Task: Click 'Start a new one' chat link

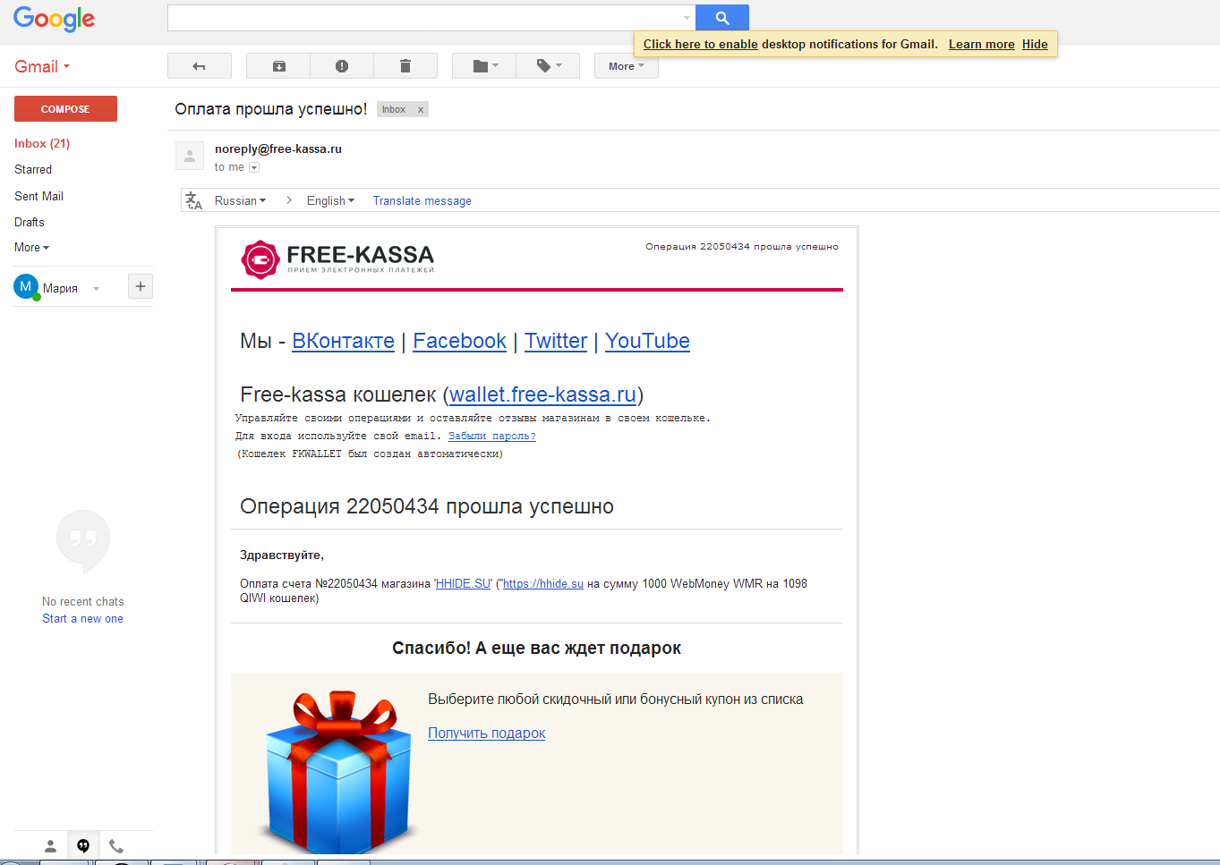Action: coord(83,618)
